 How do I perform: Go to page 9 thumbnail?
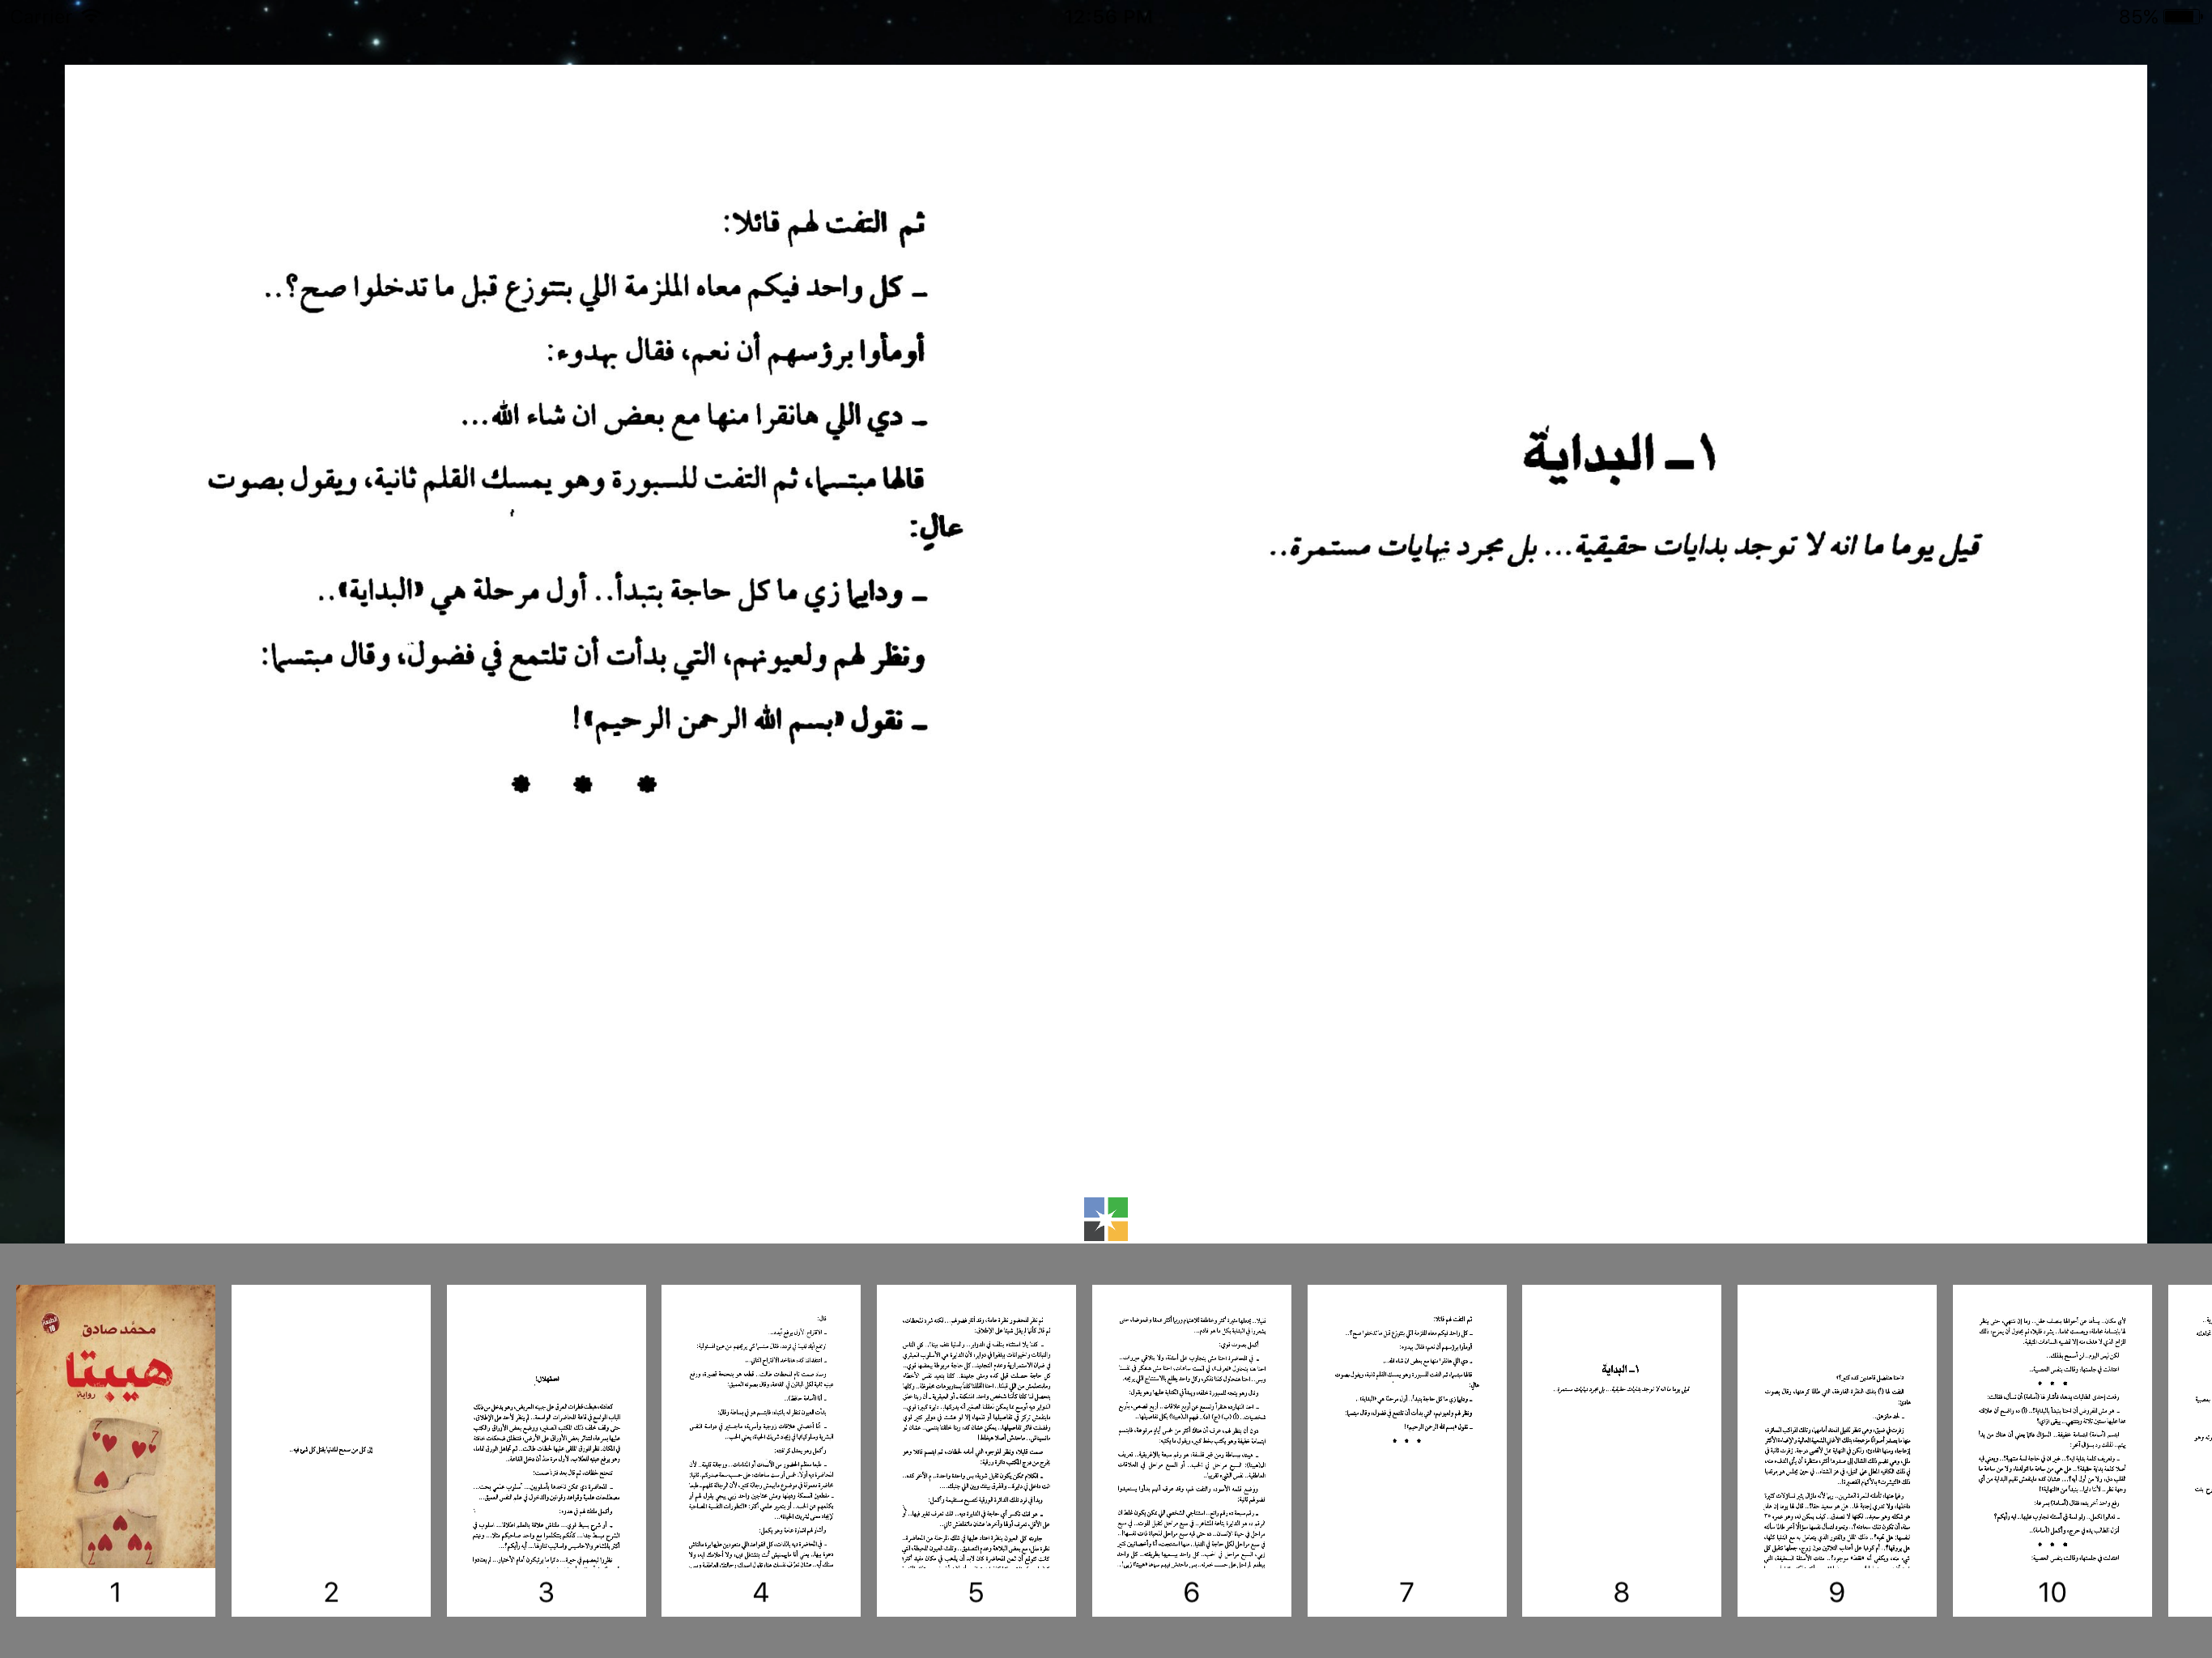[1836, 1450]
